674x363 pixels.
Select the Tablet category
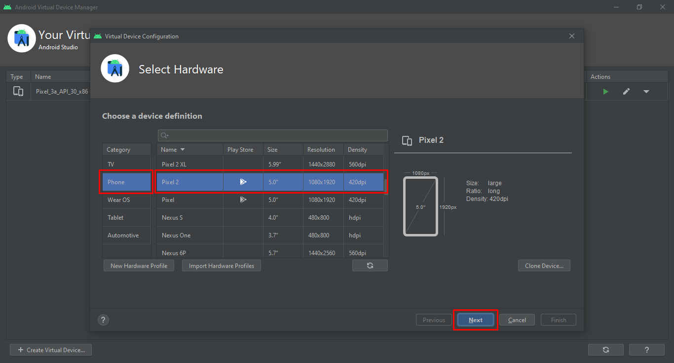126,217
